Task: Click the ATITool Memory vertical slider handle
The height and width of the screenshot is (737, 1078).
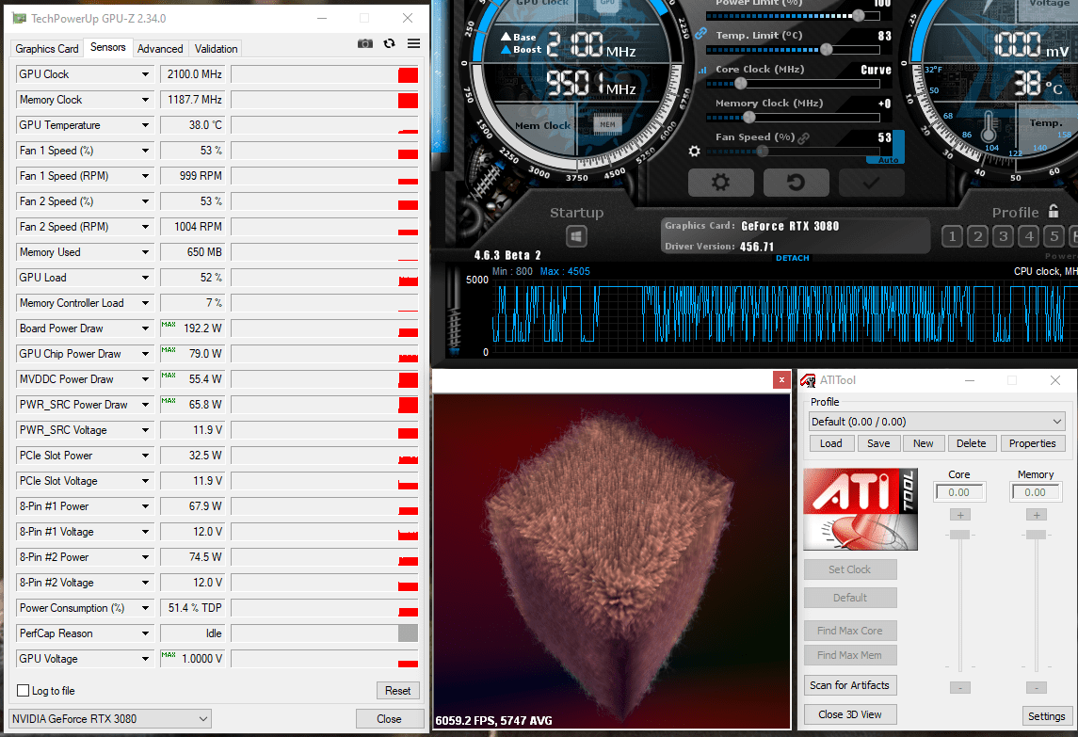Action: coord(1036,535)
